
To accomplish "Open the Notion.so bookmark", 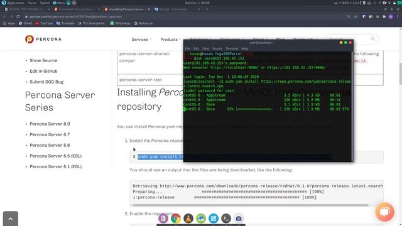I will point(143,23).
